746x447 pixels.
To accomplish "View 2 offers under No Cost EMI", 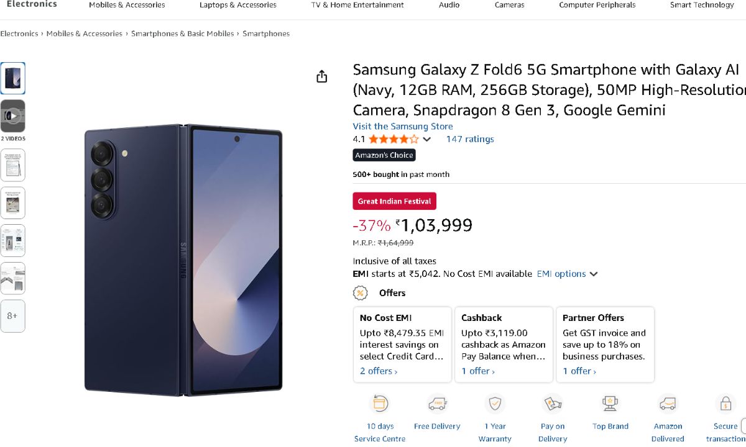I will point(378,371).
